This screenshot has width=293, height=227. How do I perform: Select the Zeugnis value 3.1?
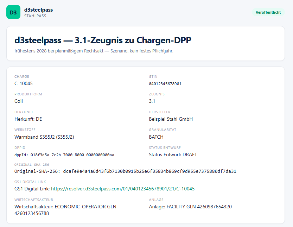pos(152,101)
